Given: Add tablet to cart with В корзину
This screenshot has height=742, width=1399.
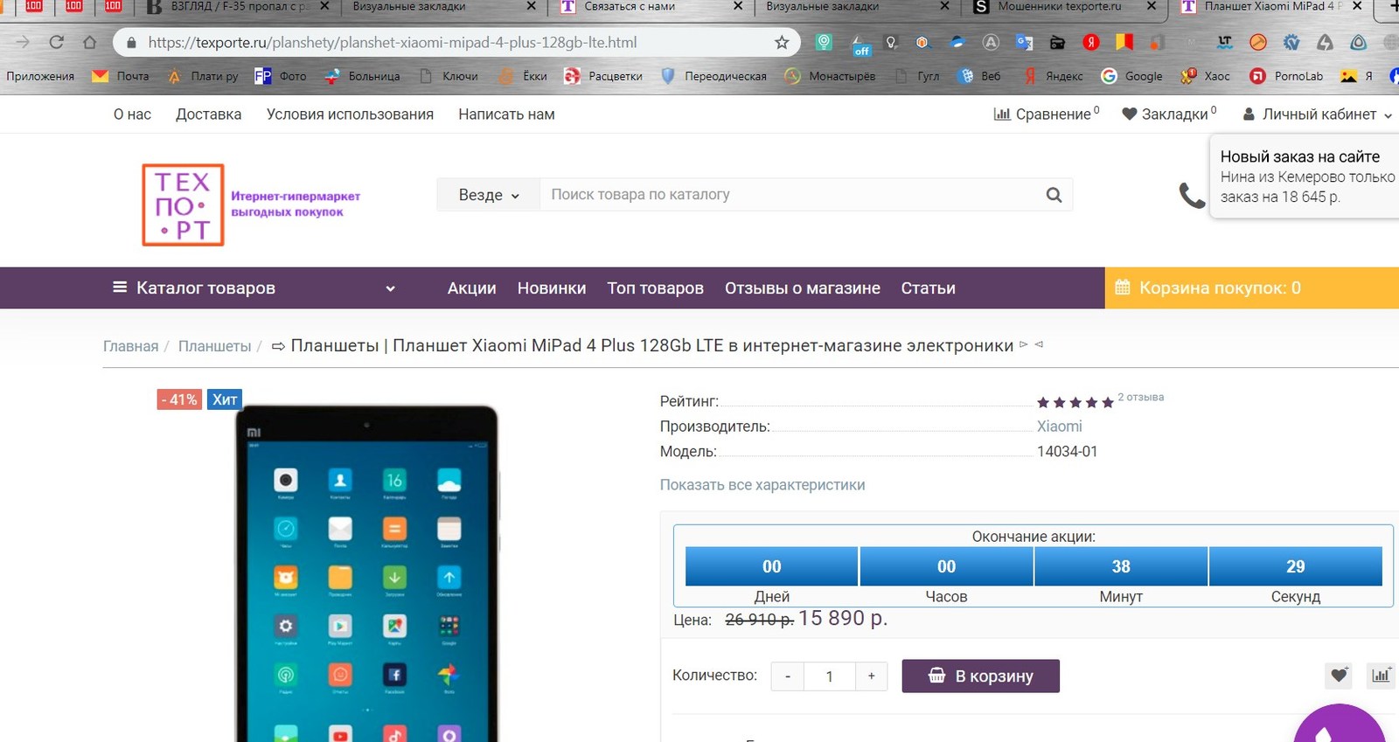Looking at the screenshot, I should [980, 676].
